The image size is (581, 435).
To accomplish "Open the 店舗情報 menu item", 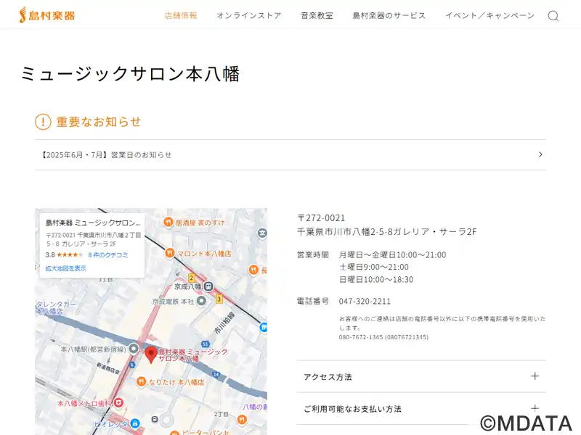I will click(181, 15).
